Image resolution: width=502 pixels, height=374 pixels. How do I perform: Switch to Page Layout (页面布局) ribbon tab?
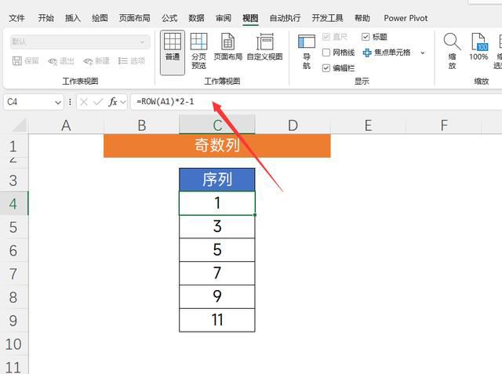tap(134, 18)
